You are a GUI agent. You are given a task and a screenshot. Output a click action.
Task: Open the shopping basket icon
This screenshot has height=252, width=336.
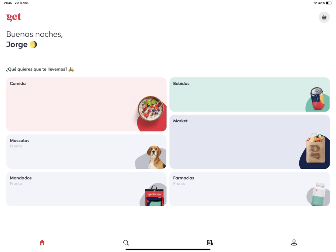(324, 17)
